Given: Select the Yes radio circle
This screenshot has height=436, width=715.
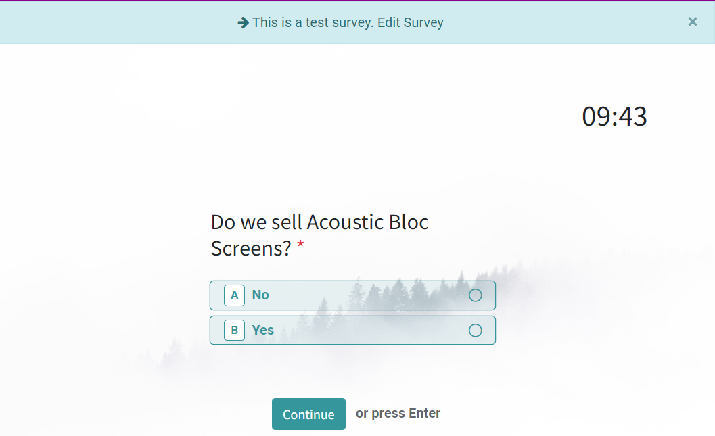Looking at the screenshot, I should pos(475,331).
